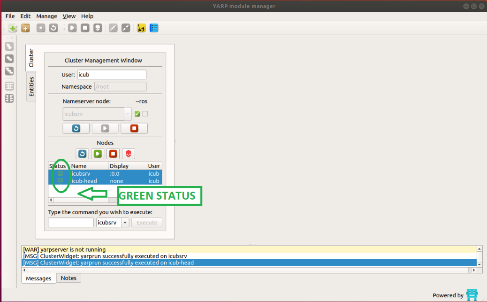This screenshot has height=302, width=487.
Task: Click the green plus new-file toolbar icon
Action: (x=13, y=28)
